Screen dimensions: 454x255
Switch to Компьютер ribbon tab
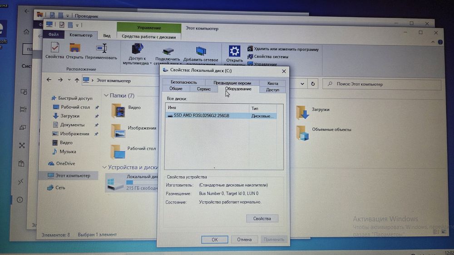(x=81, y=35)
